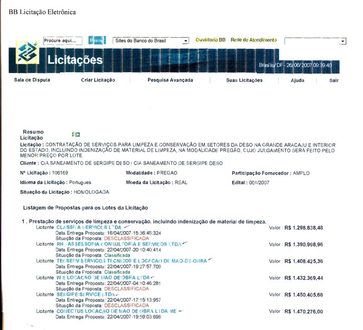Screen dimensions: 363x330
Task: Click the Classificada status under TECSERV
Action: click(117, 272)
